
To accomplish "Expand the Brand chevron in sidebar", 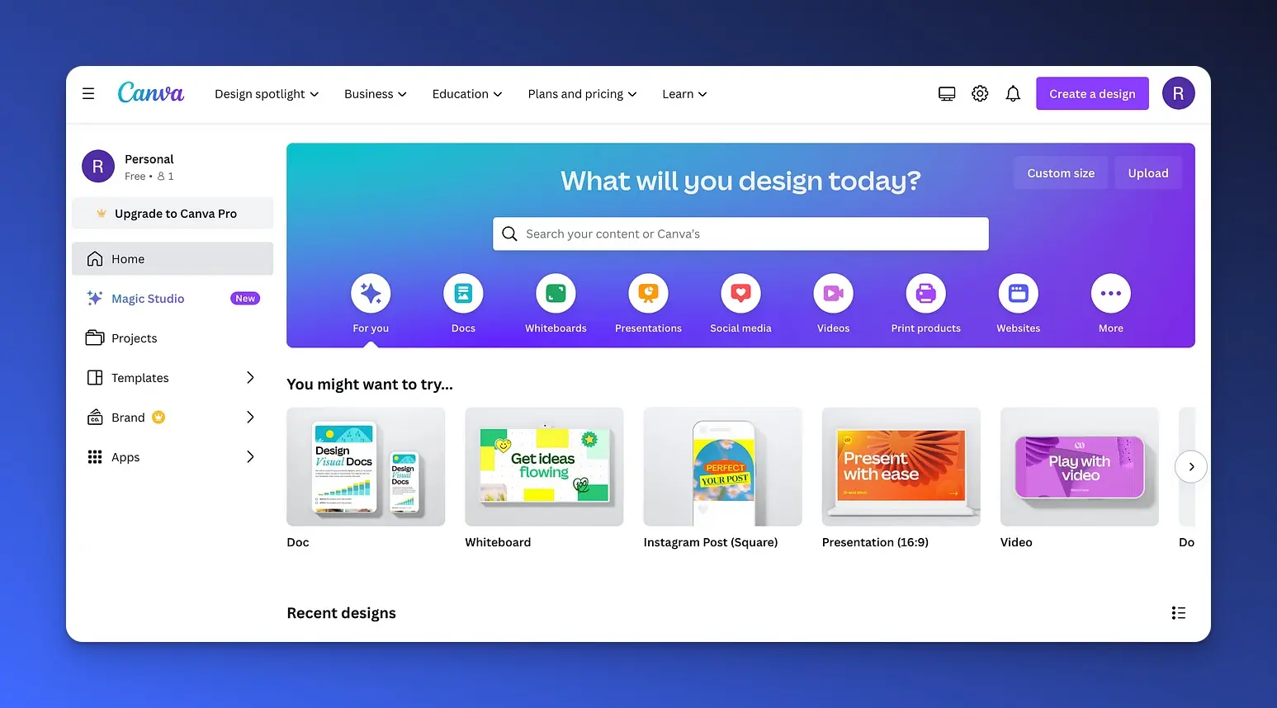I will pos(250,418).
